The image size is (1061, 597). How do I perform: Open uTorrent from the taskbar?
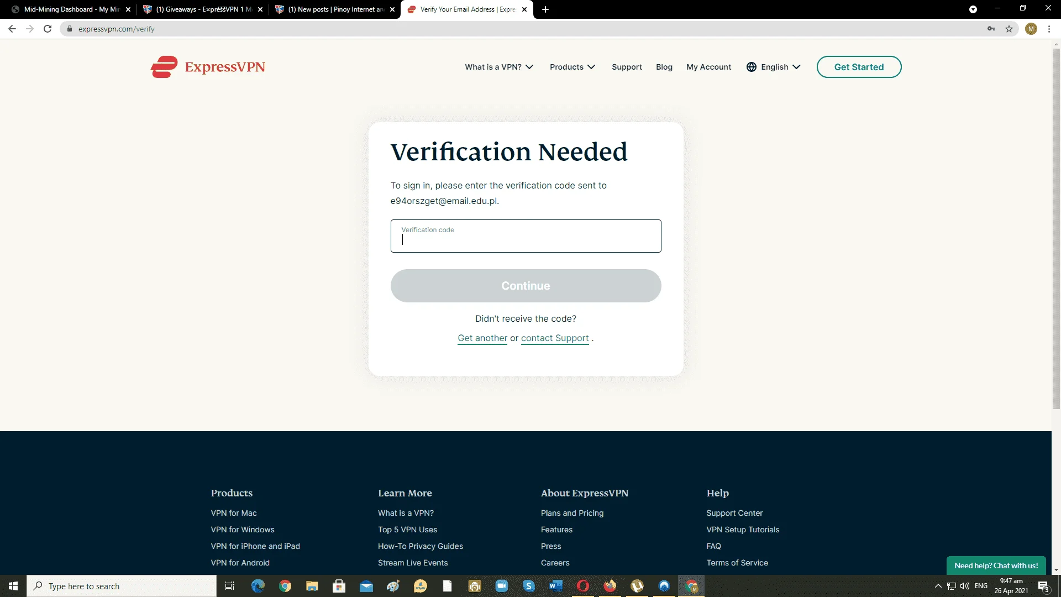pyautogui.click(x=637, y=586)
